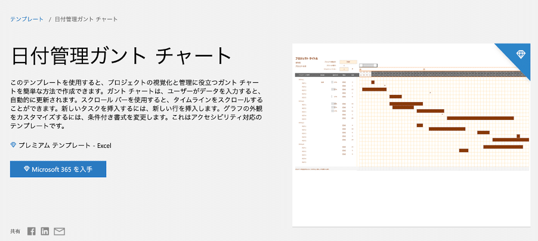Open the テンプレート breadcrumb link
Viewport: 538px width, 241px height.
(x=27, y=19)
